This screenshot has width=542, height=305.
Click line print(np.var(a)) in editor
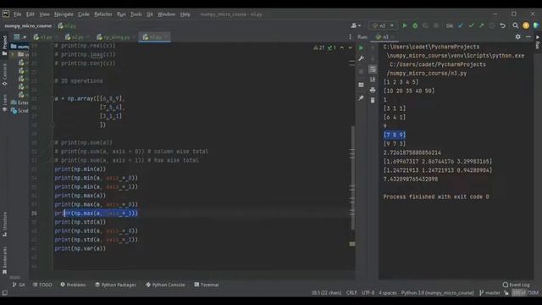click(80, 248)
